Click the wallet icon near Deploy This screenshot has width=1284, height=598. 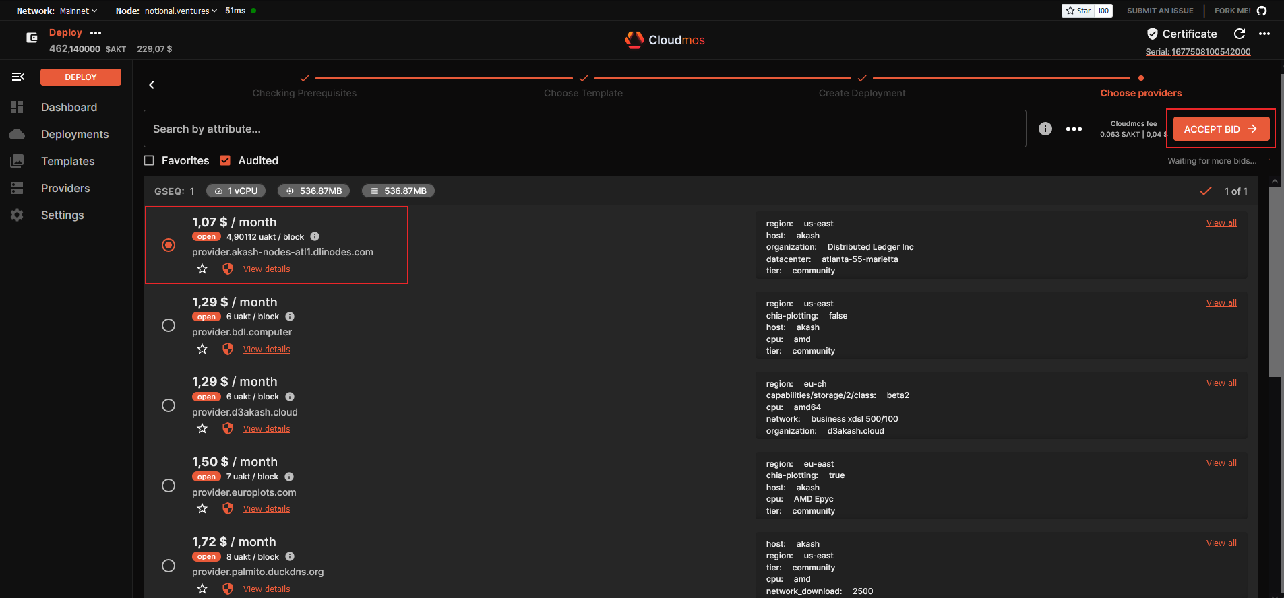pyautogui.click(x=32, y=38)
